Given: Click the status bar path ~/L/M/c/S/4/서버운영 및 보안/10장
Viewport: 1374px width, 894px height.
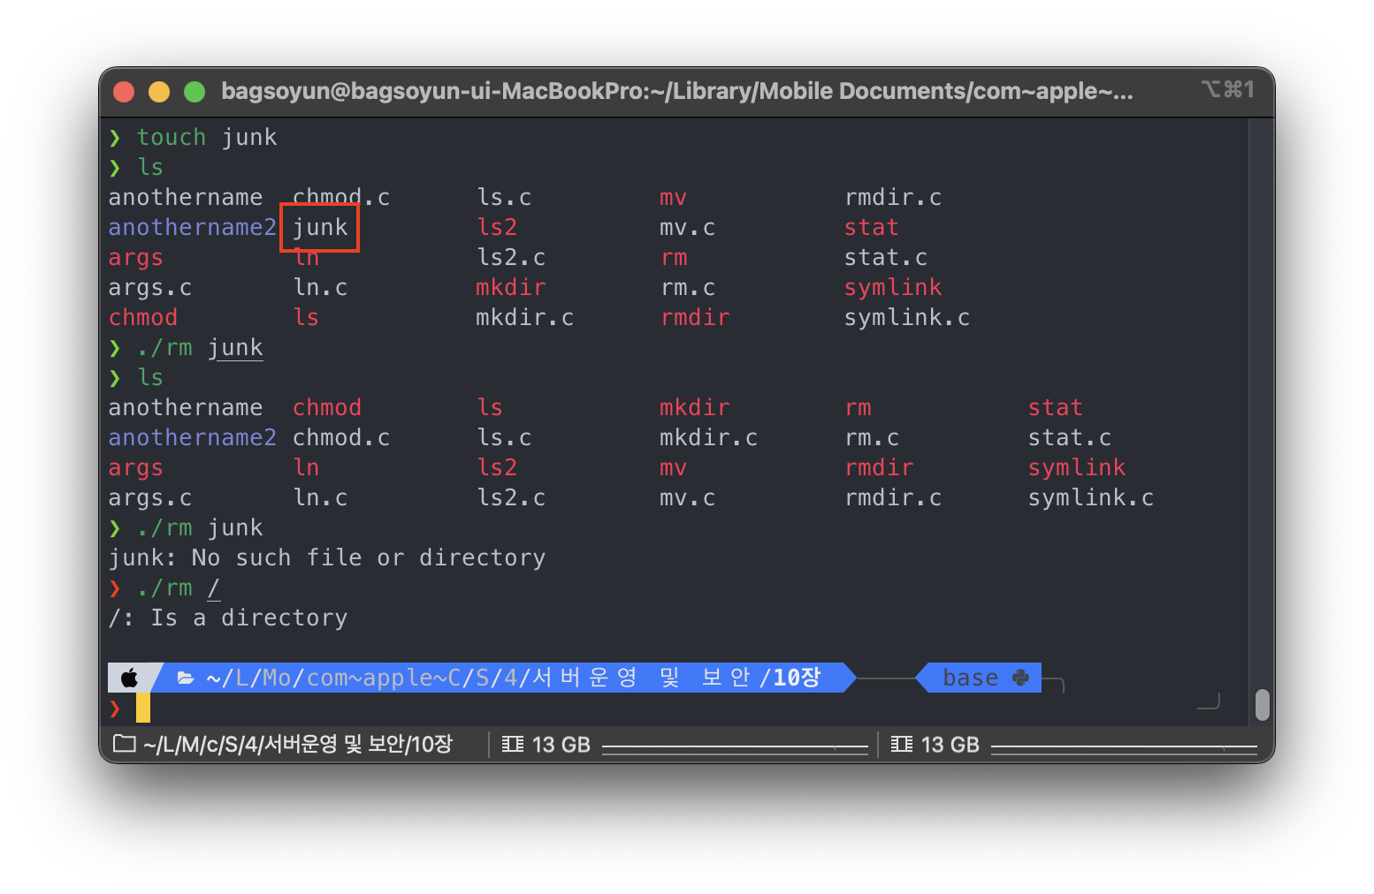Looking at the screenshot, I should pos(298,744).
